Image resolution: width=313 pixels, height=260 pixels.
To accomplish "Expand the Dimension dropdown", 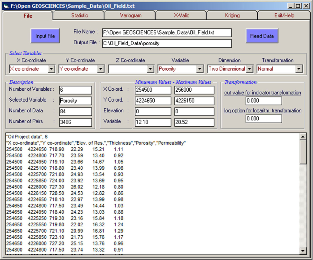I will coord(249,69).
